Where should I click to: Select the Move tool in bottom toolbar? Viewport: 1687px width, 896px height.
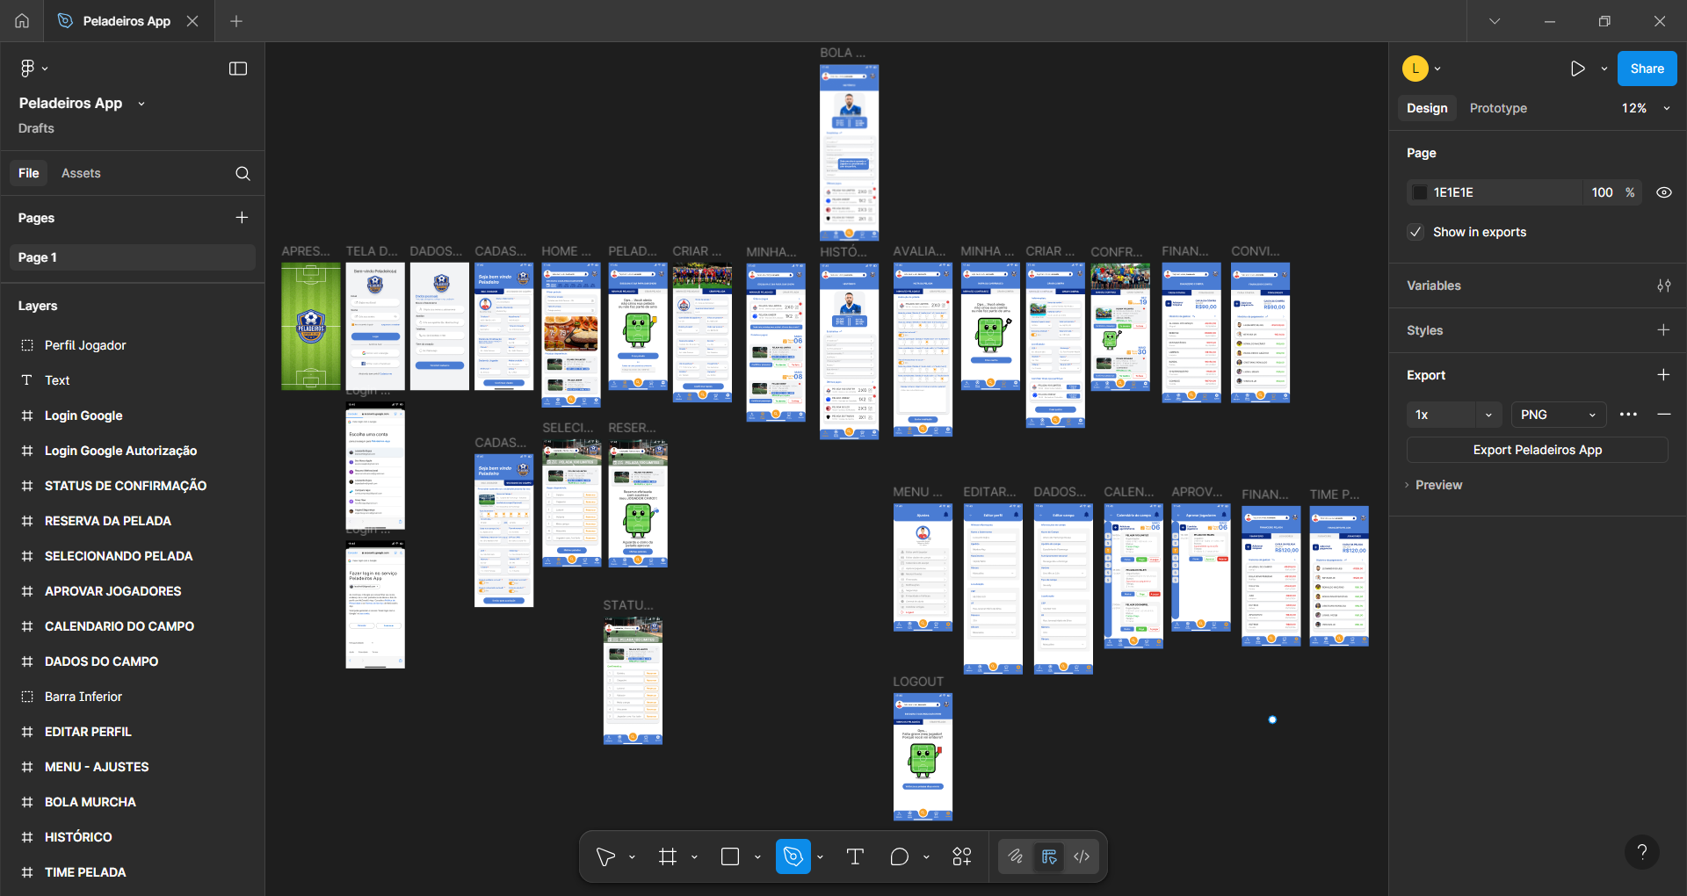(605, 856)
